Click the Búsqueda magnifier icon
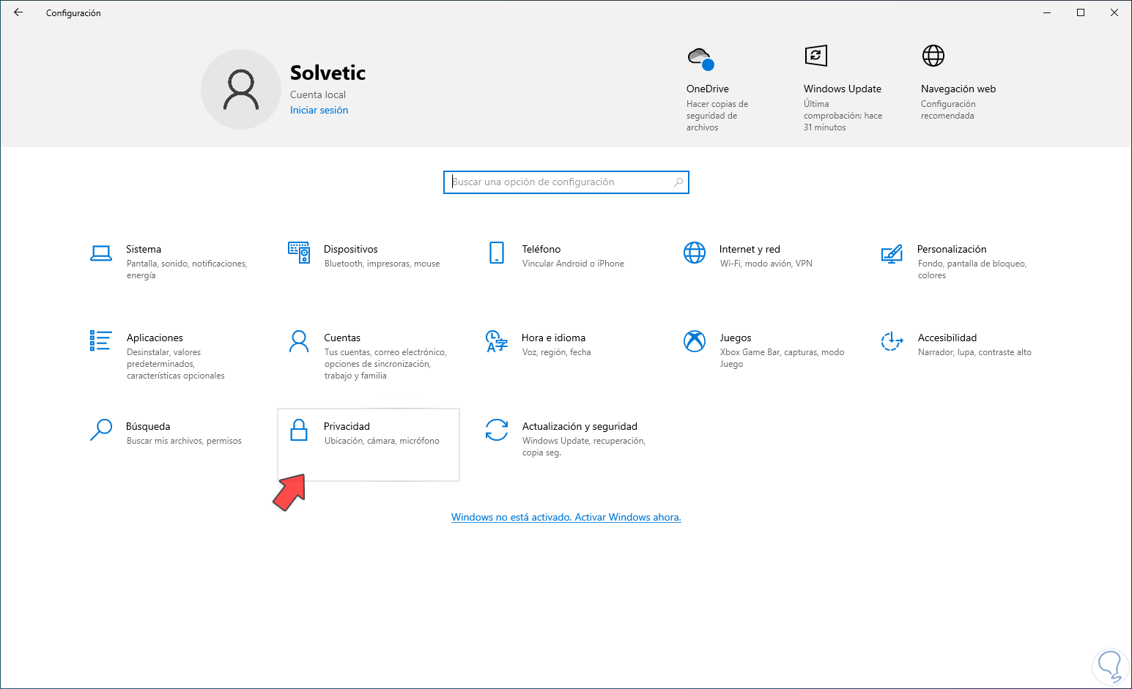1132x689 pixels. (x=101, y=430)
